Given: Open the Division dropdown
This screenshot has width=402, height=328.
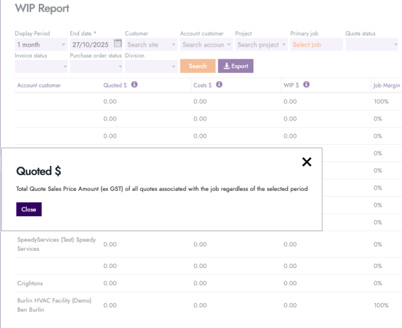Looking at the screenshot, I should click(151, 66).
